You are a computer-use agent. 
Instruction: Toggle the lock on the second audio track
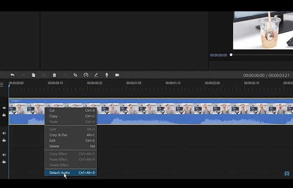pyautogui.click(x=4, y=162)
